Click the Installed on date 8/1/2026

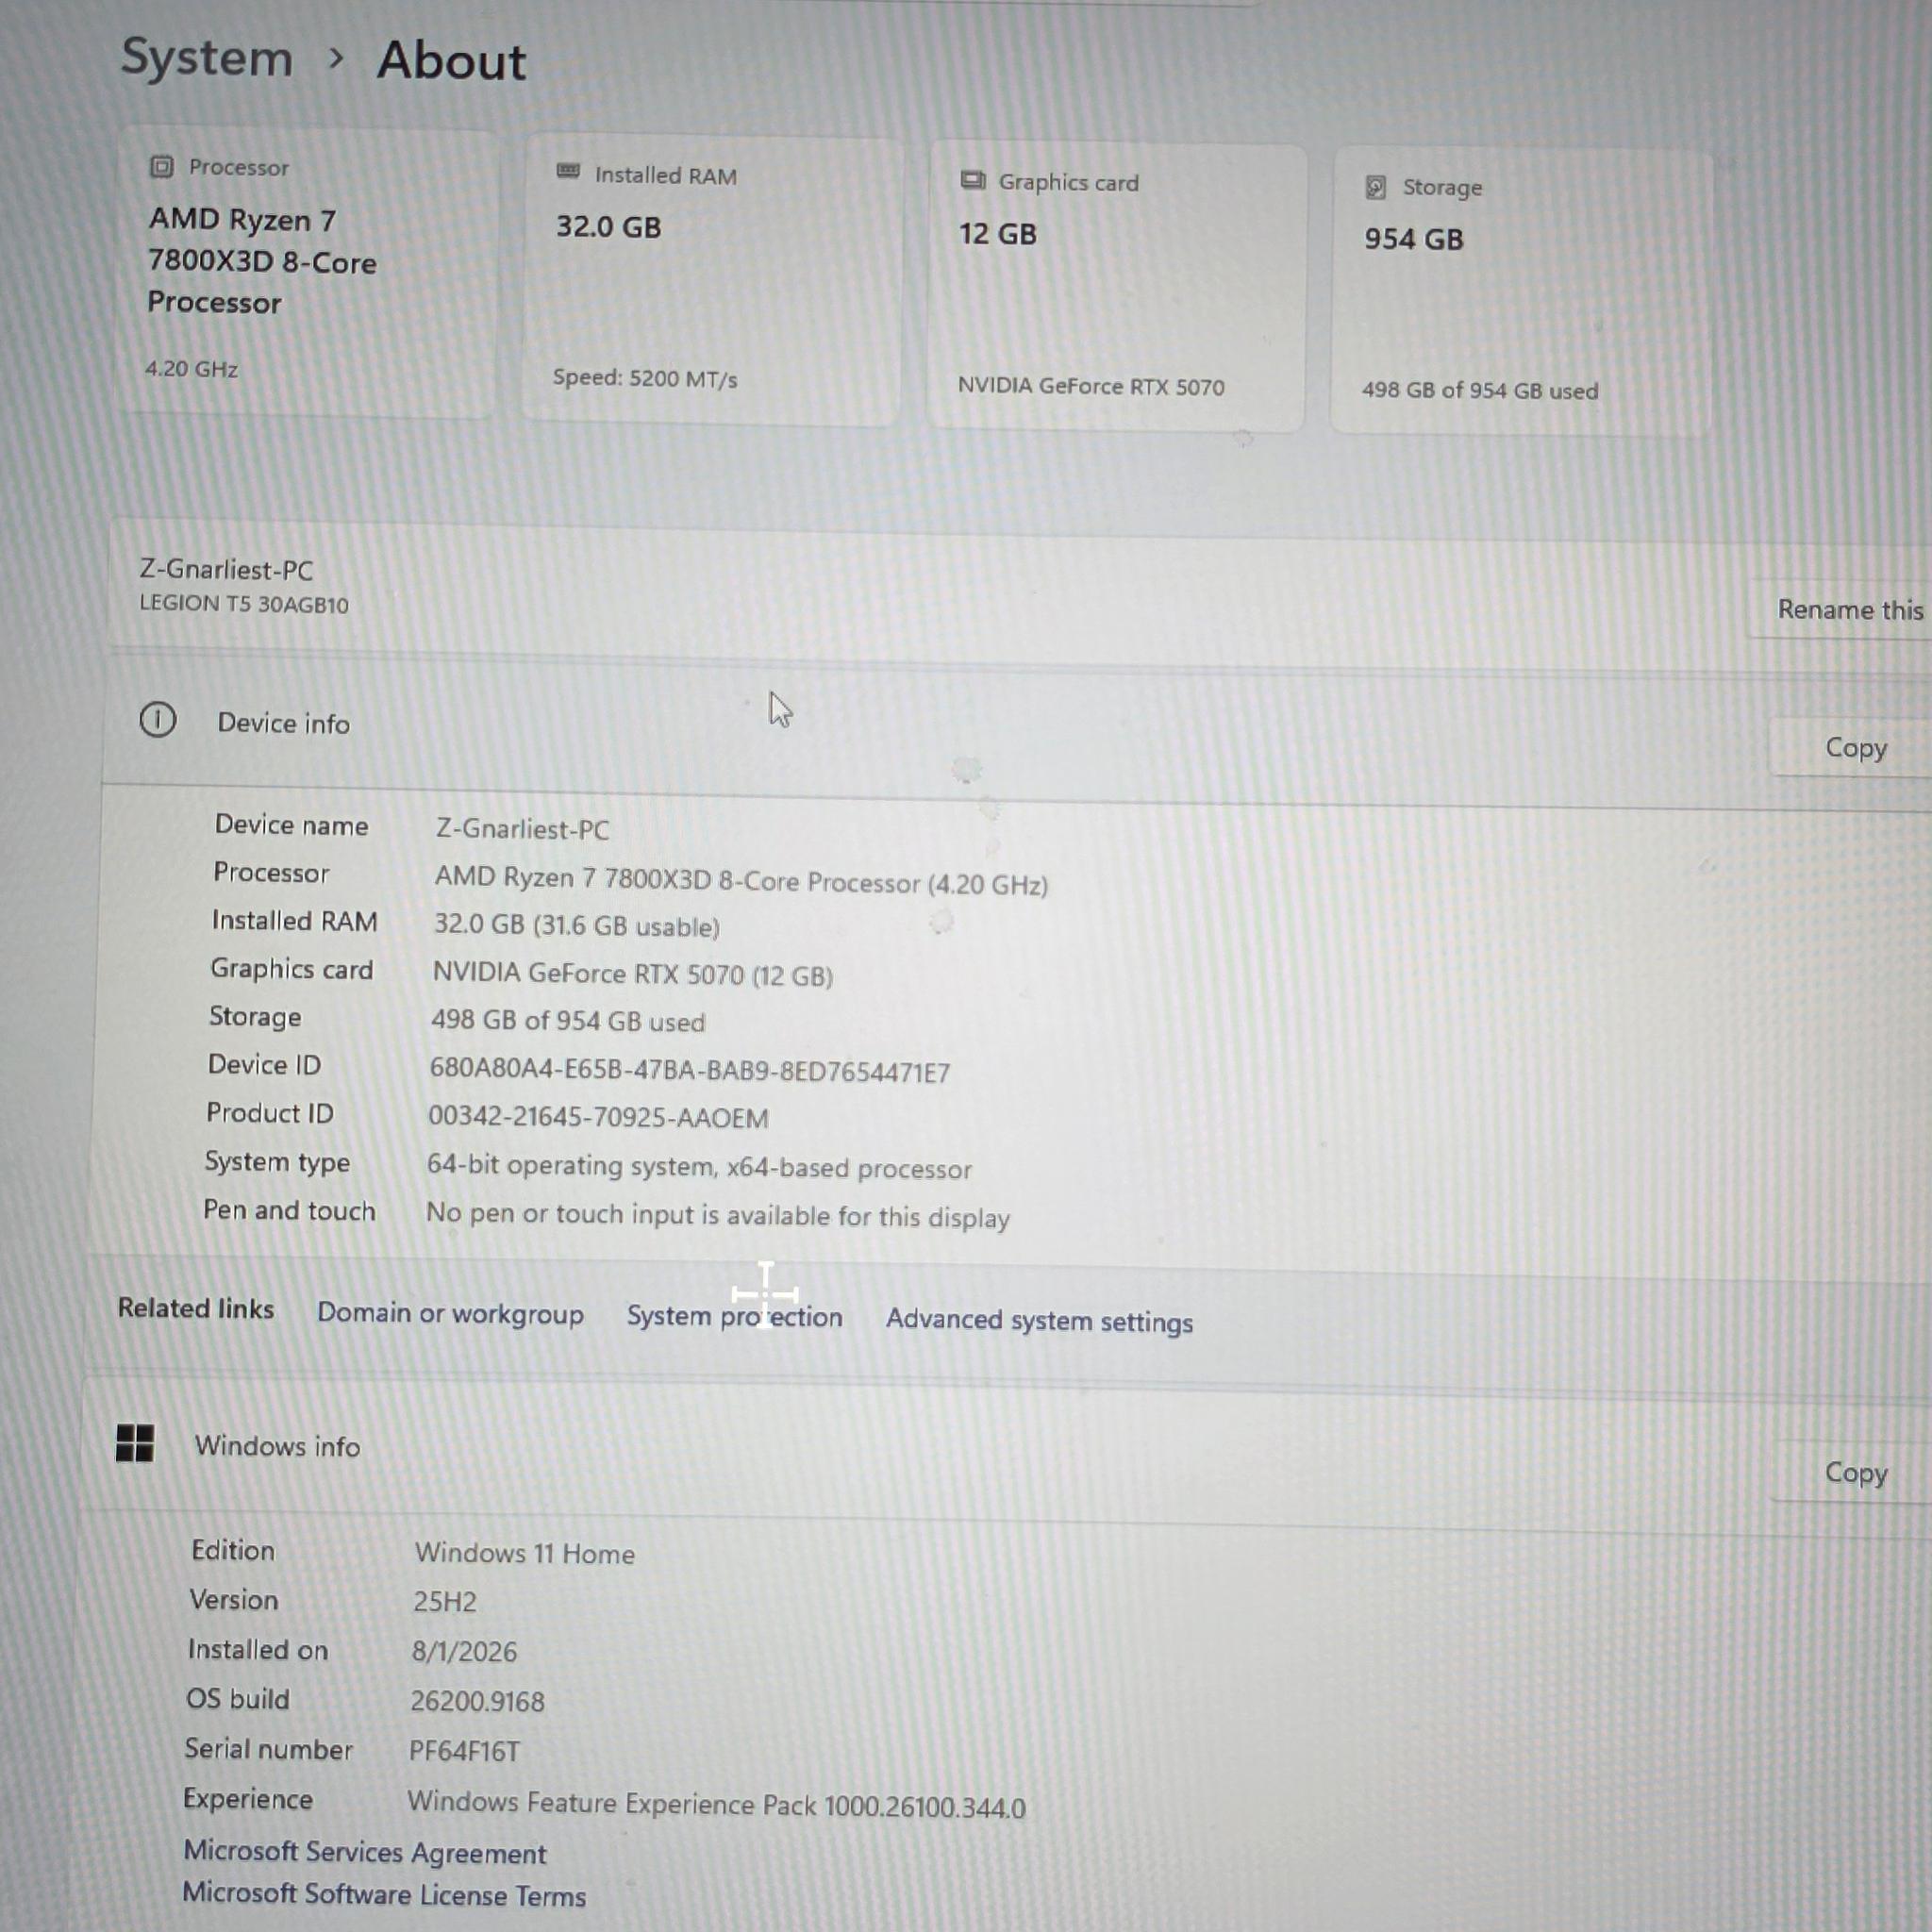[464, 1651]
